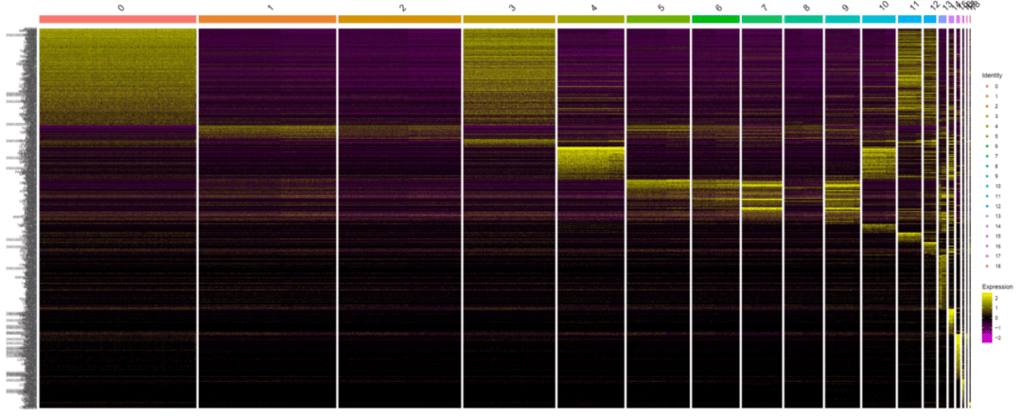
Task: Click the cluster 8 teal color bar
Action: pos(803,20)
